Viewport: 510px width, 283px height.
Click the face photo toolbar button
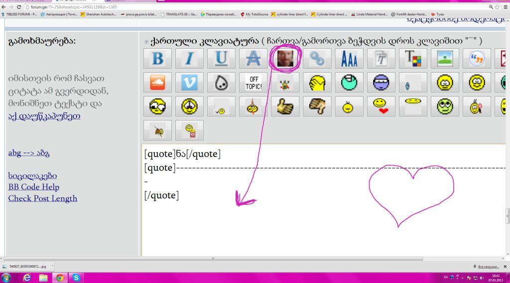(x=285, y=59)
